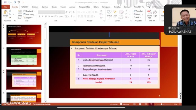Switch to Reading view icon

click(146, 104)
